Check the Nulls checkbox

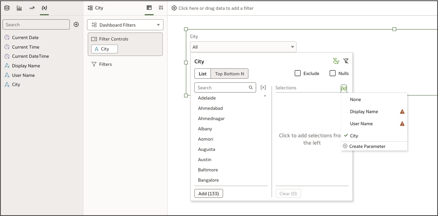pos(333,73)
